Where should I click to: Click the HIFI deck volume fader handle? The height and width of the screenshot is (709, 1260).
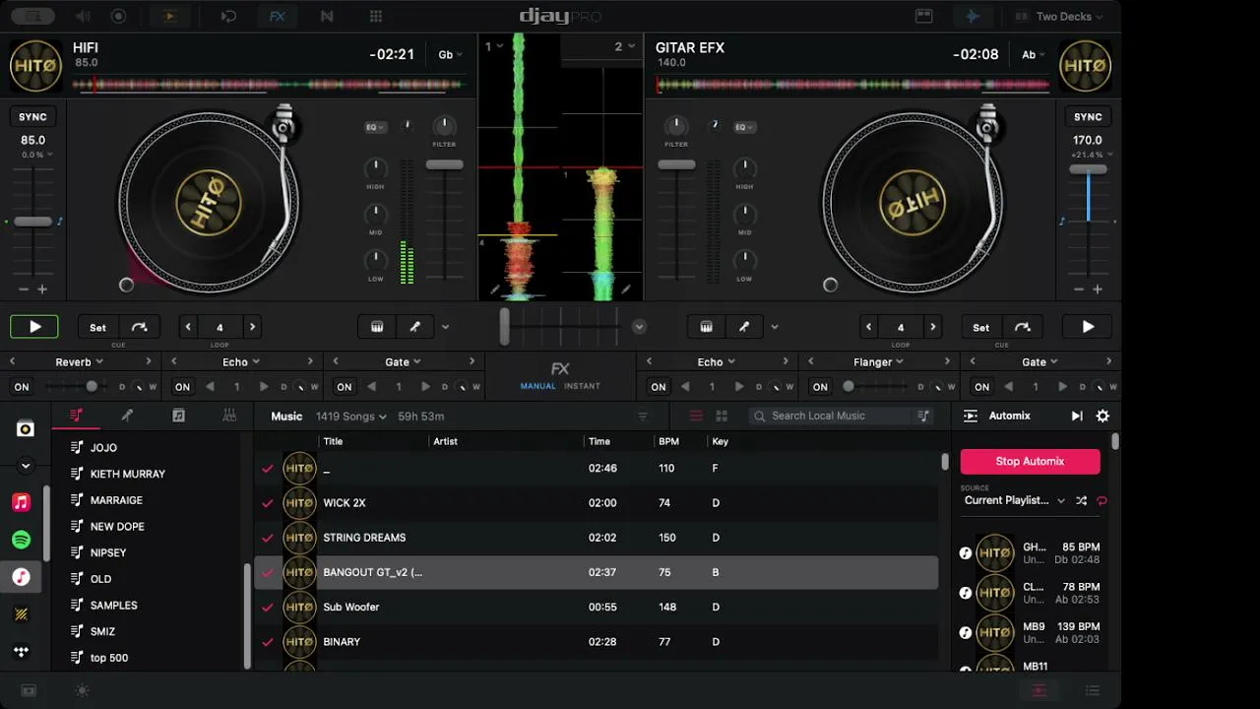tap(444, 164)
